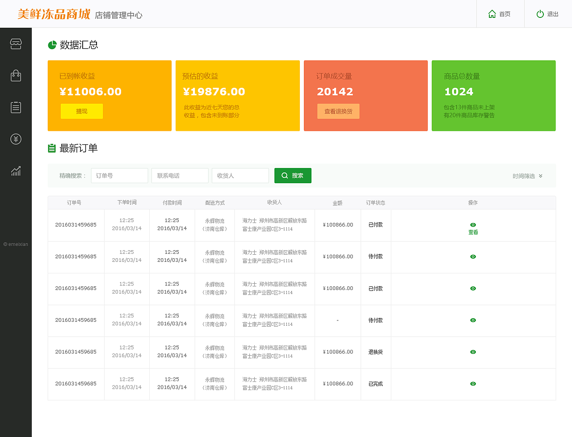The height and width of the screenshot is (437, 572).
Task: Click the 店铺管理中心 title text
Action: click(118, 15)
